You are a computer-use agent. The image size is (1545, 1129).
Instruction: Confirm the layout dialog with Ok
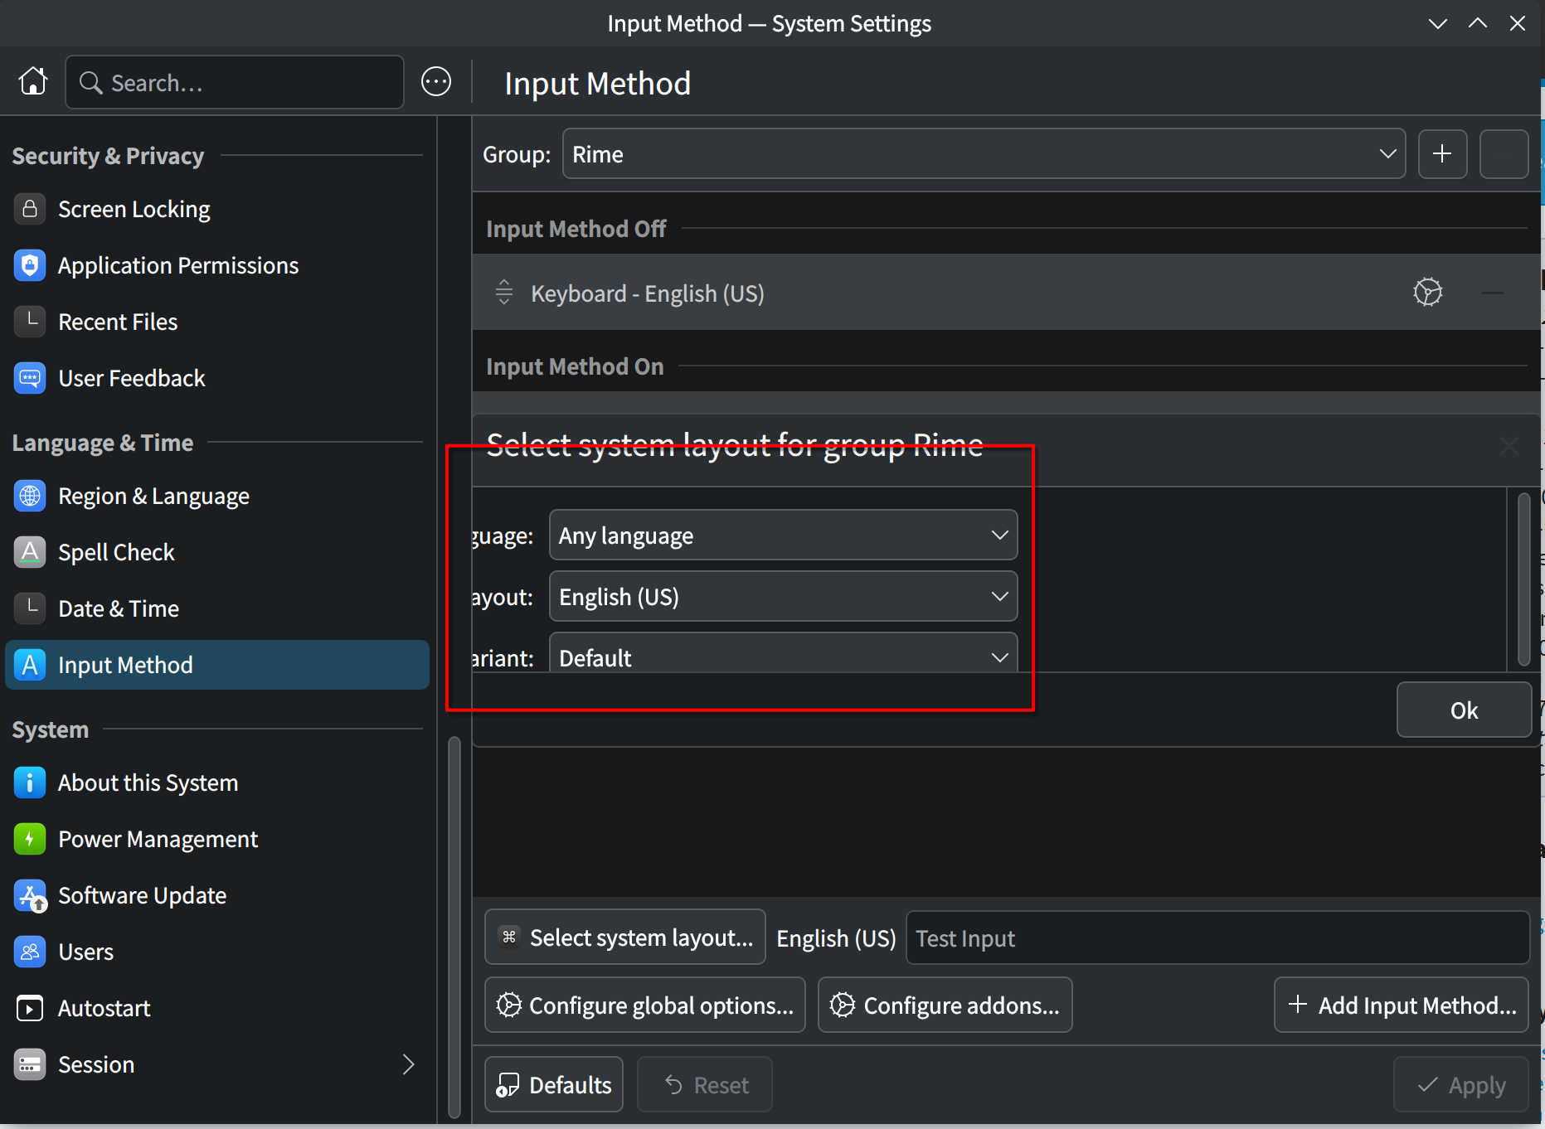pyautogui.click(x=1464, y=710)
